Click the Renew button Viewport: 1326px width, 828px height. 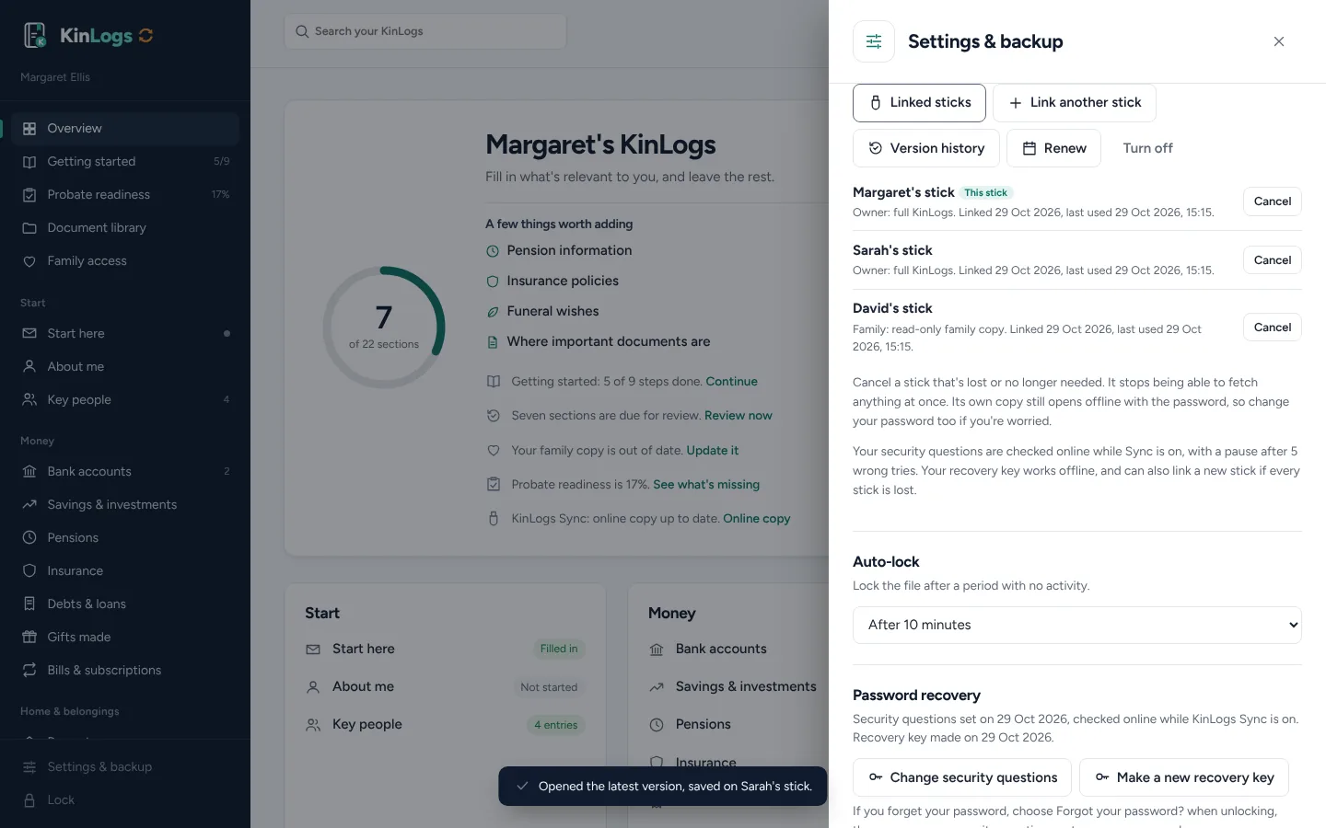(x=1054, y=148)
